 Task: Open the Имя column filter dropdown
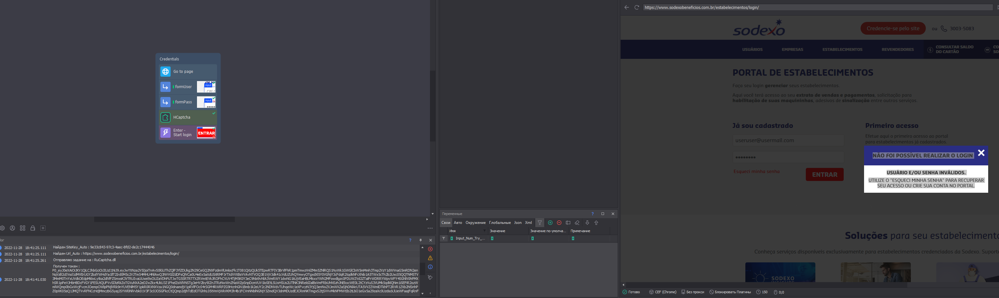pyautogui.click(x=484, y=231)
